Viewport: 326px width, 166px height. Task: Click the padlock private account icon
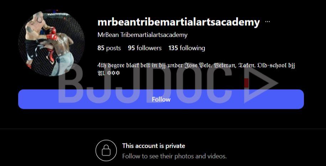pos(106,150)
